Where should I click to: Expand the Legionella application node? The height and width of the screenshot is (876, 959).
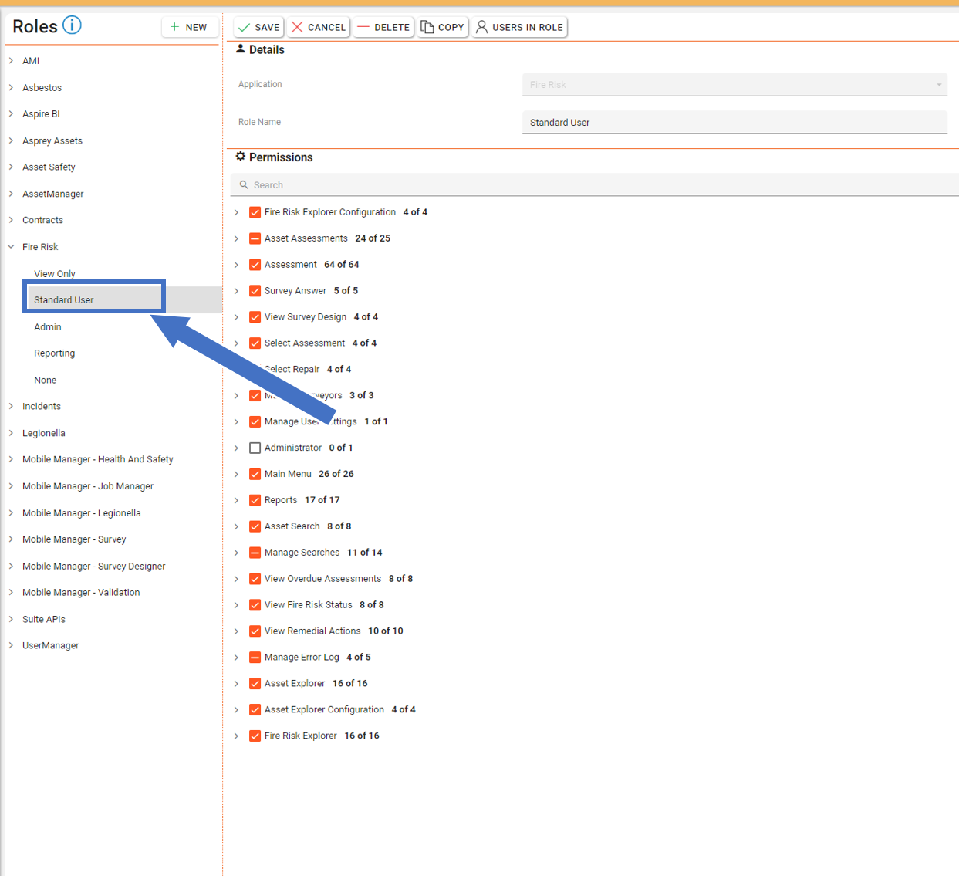click(12, 433)
